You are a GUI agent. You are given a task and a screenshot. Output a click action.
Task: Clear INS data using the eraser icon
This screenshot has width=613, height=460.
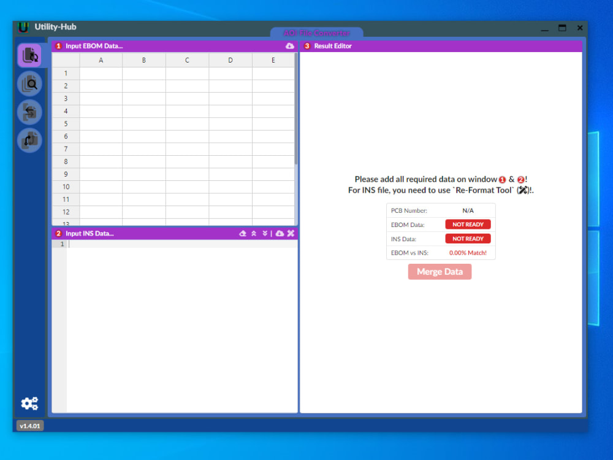(242, 233)
